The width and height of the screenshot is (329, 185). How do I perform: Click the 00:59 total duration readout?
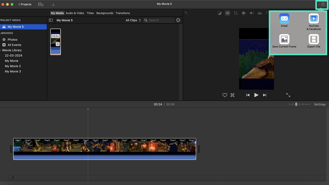click(x=170, y=104)
